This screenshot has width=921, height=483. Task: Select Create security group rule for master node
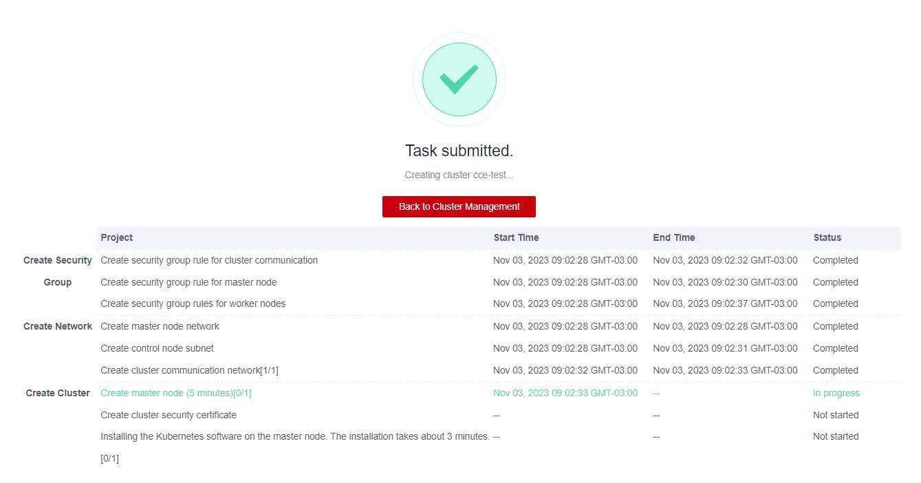click(188, 282)
